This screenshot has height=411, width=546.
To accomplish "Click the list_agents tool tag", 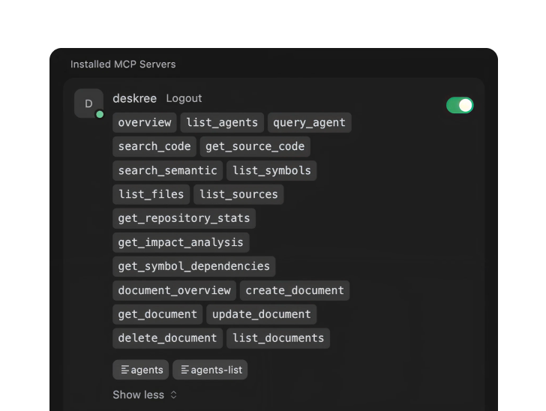I will 222,122.
